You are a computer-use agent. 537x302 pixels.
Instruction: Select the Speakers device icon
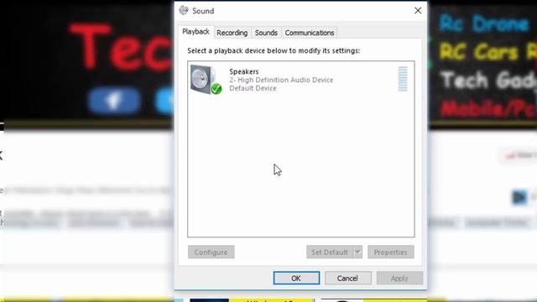(x=206, y=80)
